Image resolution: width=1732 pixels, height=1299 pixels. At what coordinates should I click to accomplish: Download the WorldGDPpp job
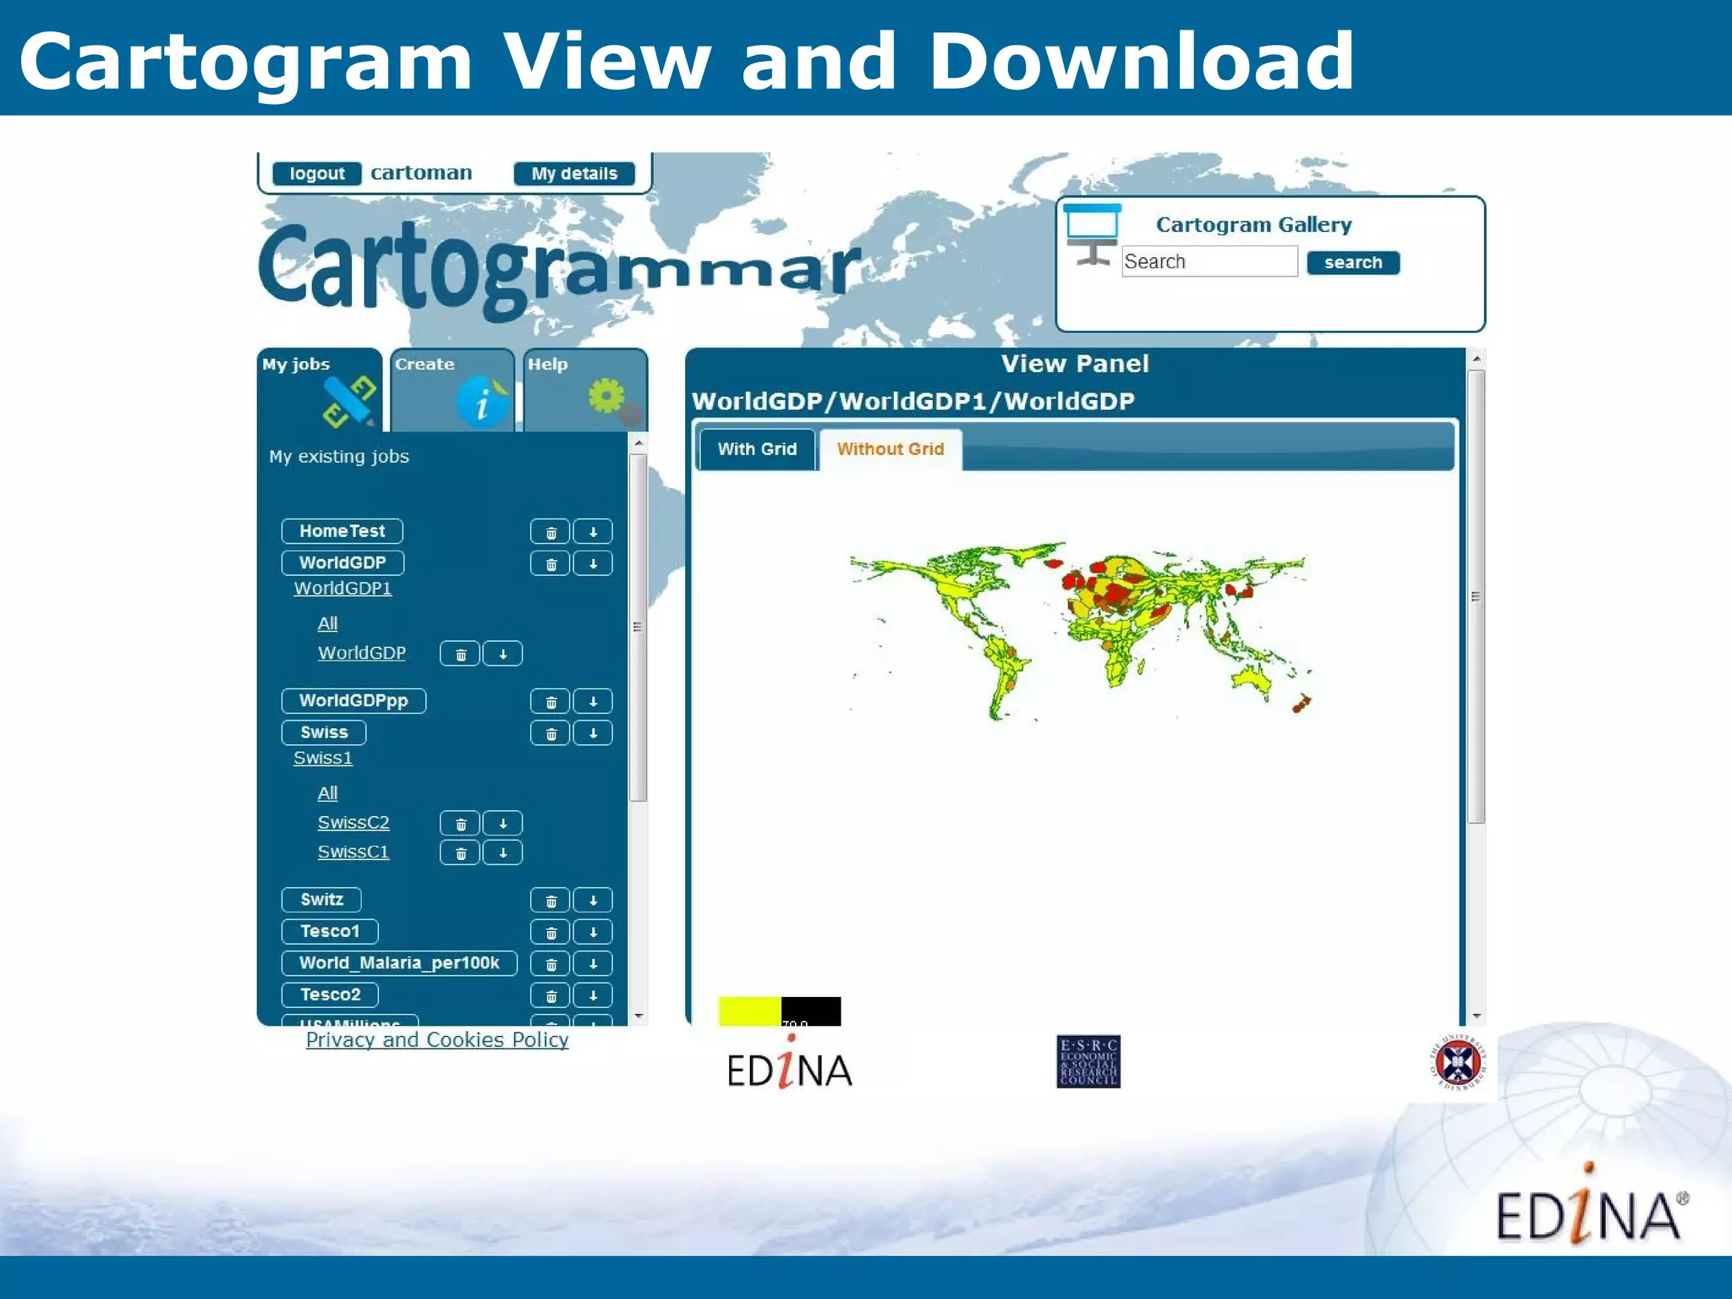(x=593, y=702)
